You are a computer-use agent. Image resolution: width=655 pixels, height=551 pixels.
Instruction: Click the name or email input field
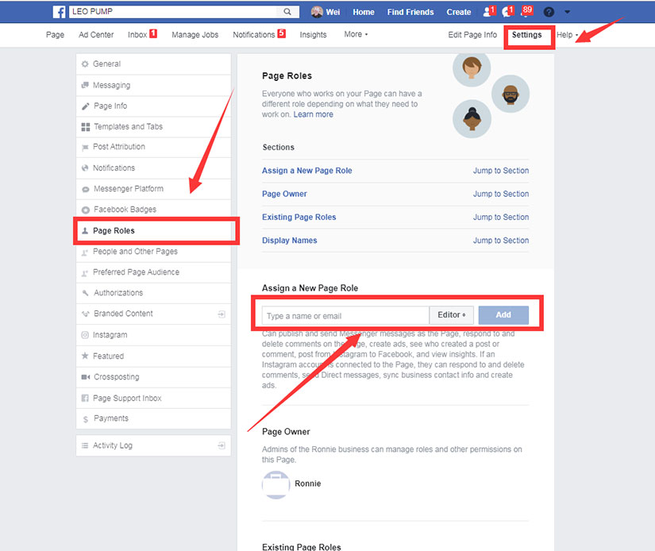[x=345, y=315]
